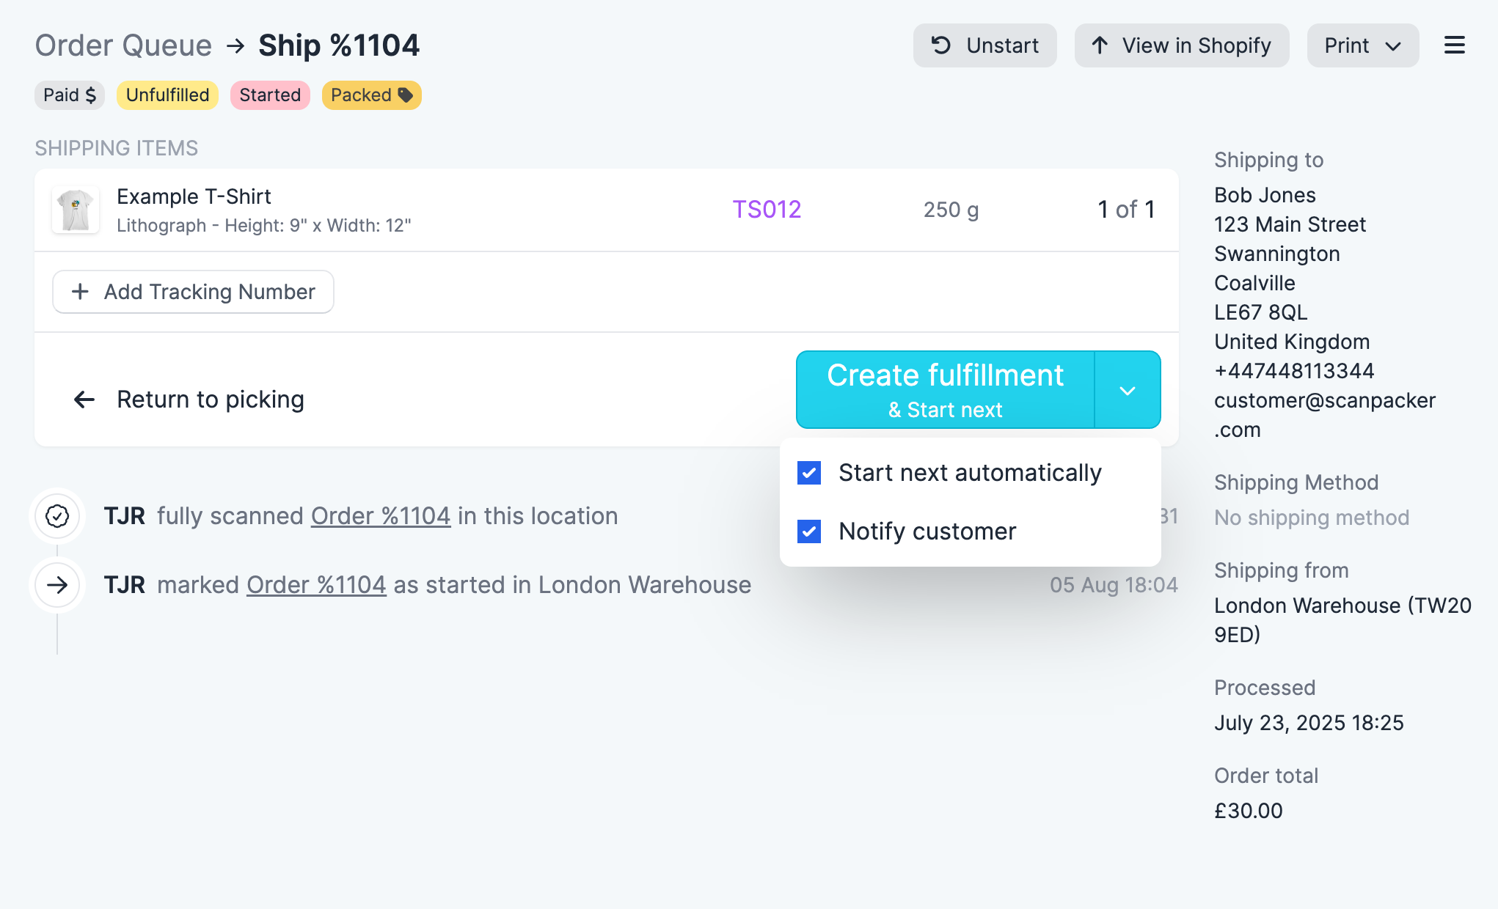The image size is (1498, 909).
Task: Open the hamburger menu icon
Action: pyautogui.click(x=1454, y=45)
